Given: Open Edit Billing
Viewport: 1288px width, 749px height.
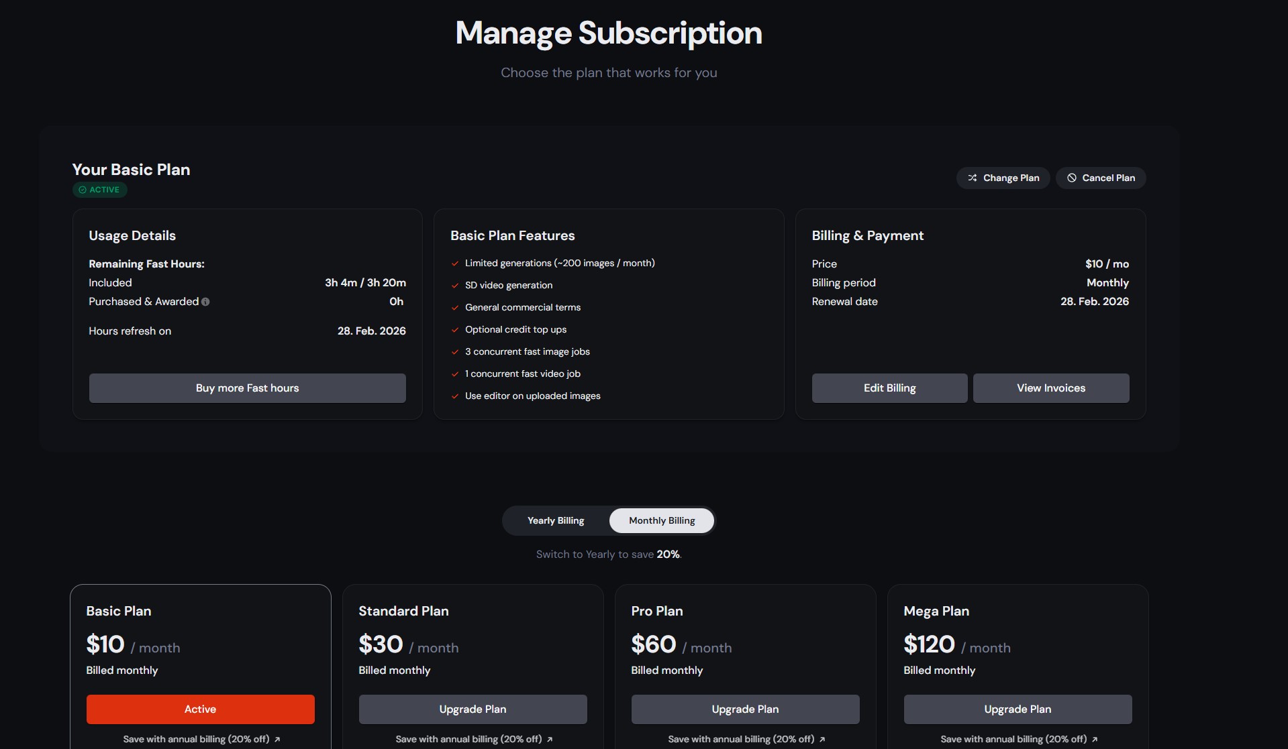Looking at the screenshot, I should pyautogui.click(x=889, y=388).
